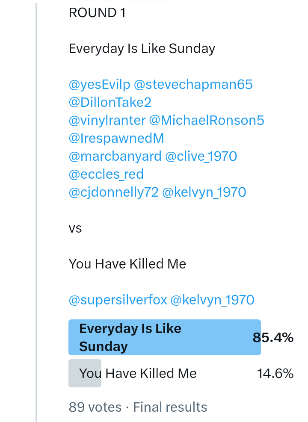308x422 pixels.
Task: Click the 89 votes count
Action: (x=95, y=407)
